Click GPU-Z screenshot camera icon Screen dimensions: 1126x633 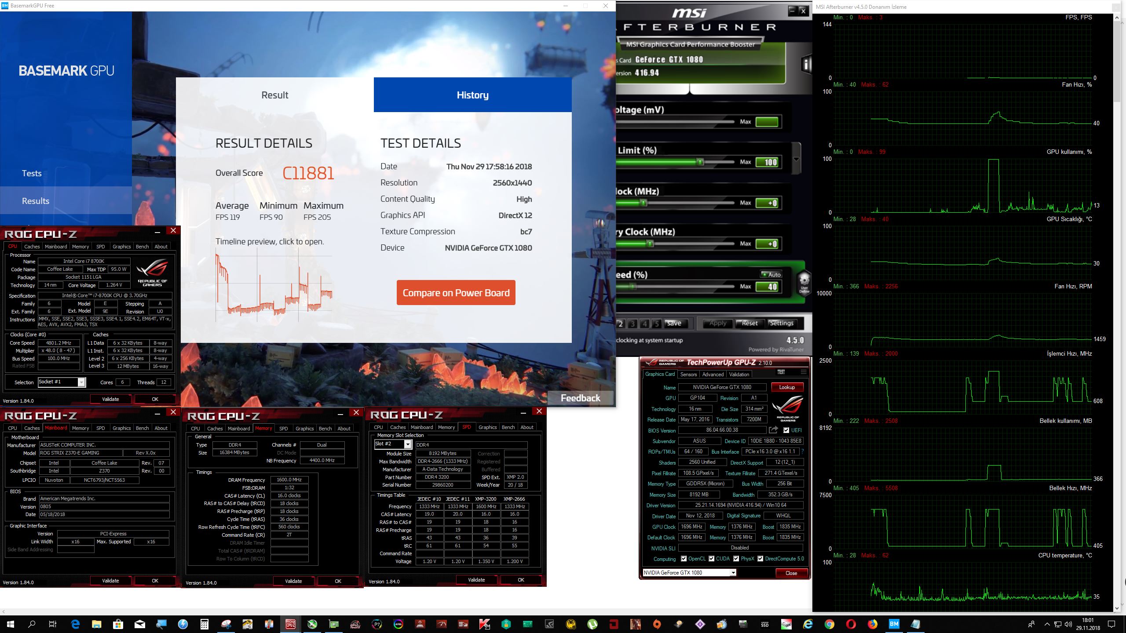(781, 372)
